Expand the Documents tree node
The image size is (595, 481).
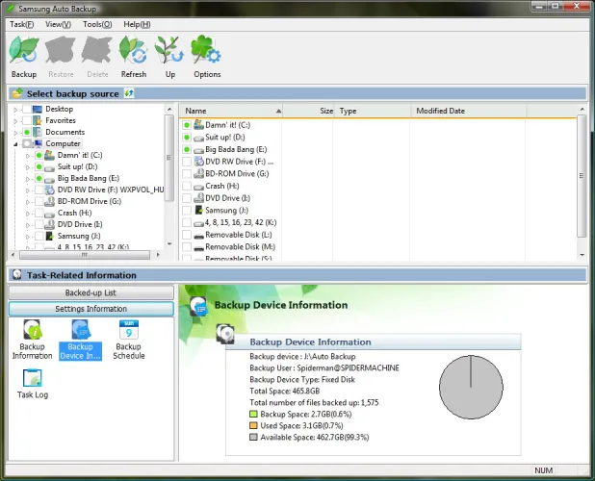[x=15, y=133]
